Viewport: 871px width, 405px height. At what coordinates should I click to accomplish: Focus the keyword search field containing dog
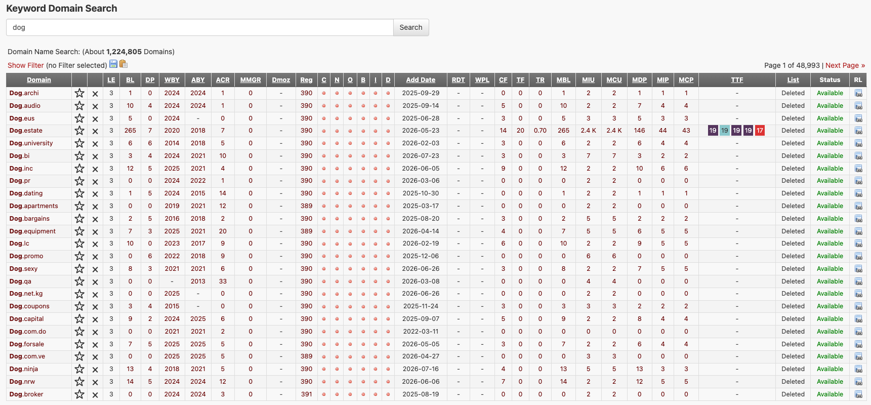click(200, 27)
